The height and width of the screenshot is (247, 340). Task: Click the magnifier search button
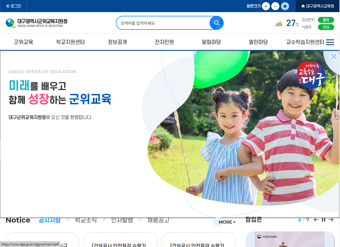click(216, 23)
